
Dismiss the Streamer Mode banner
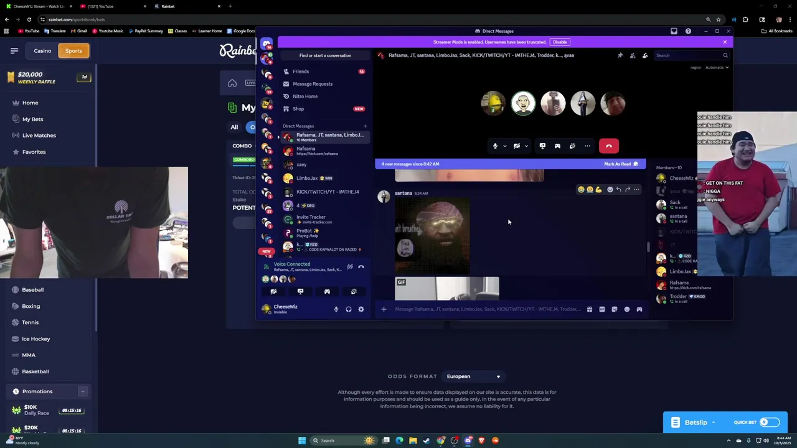[725, 42]
